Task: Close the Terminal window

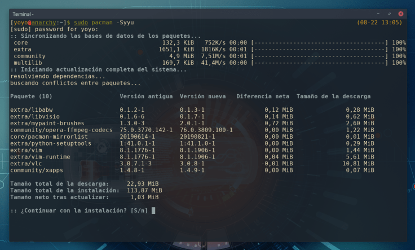Action: (400, 13)
